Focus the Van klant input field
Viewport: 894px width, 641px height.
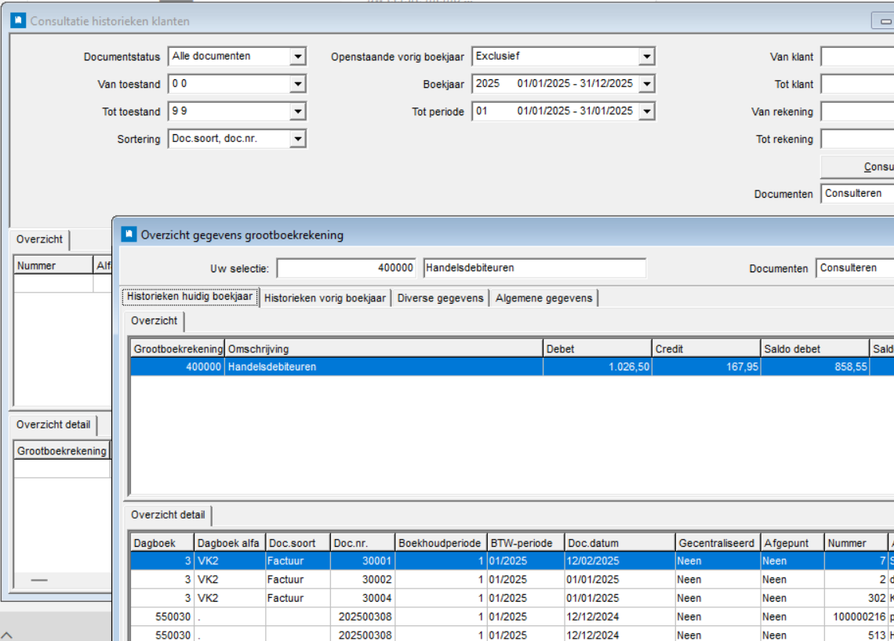856,56
